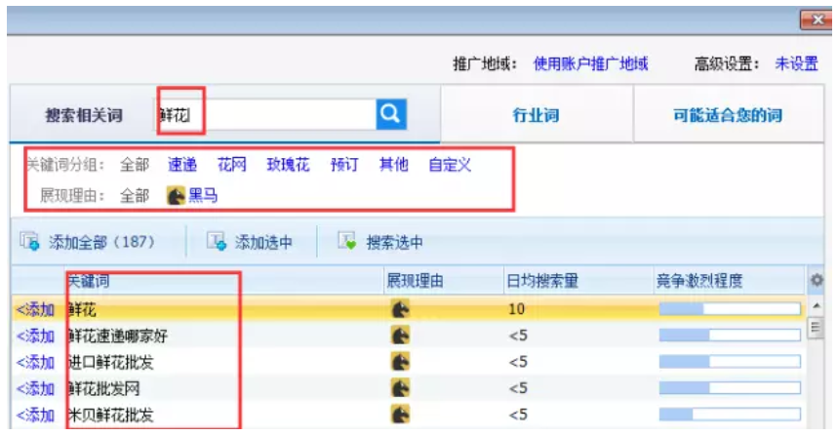Switch to the 行业词 tab
This screenshot has height=436, width=837.
coord(536,115)
